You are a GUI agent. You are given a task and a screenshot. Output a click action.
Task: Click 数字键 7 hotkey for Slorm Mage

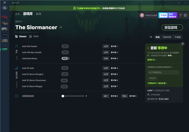point(114,86)
